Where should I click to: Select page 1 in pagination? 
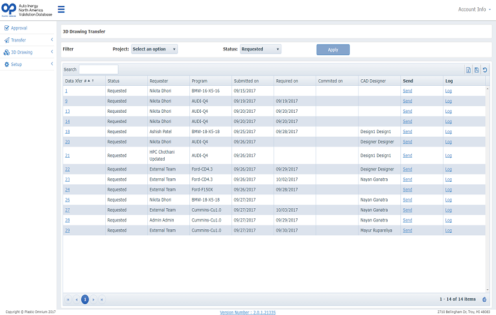(85, 299)
